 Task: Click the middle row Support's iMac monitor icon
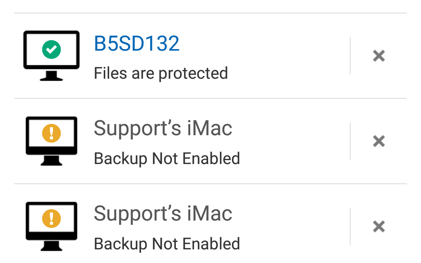51,141
